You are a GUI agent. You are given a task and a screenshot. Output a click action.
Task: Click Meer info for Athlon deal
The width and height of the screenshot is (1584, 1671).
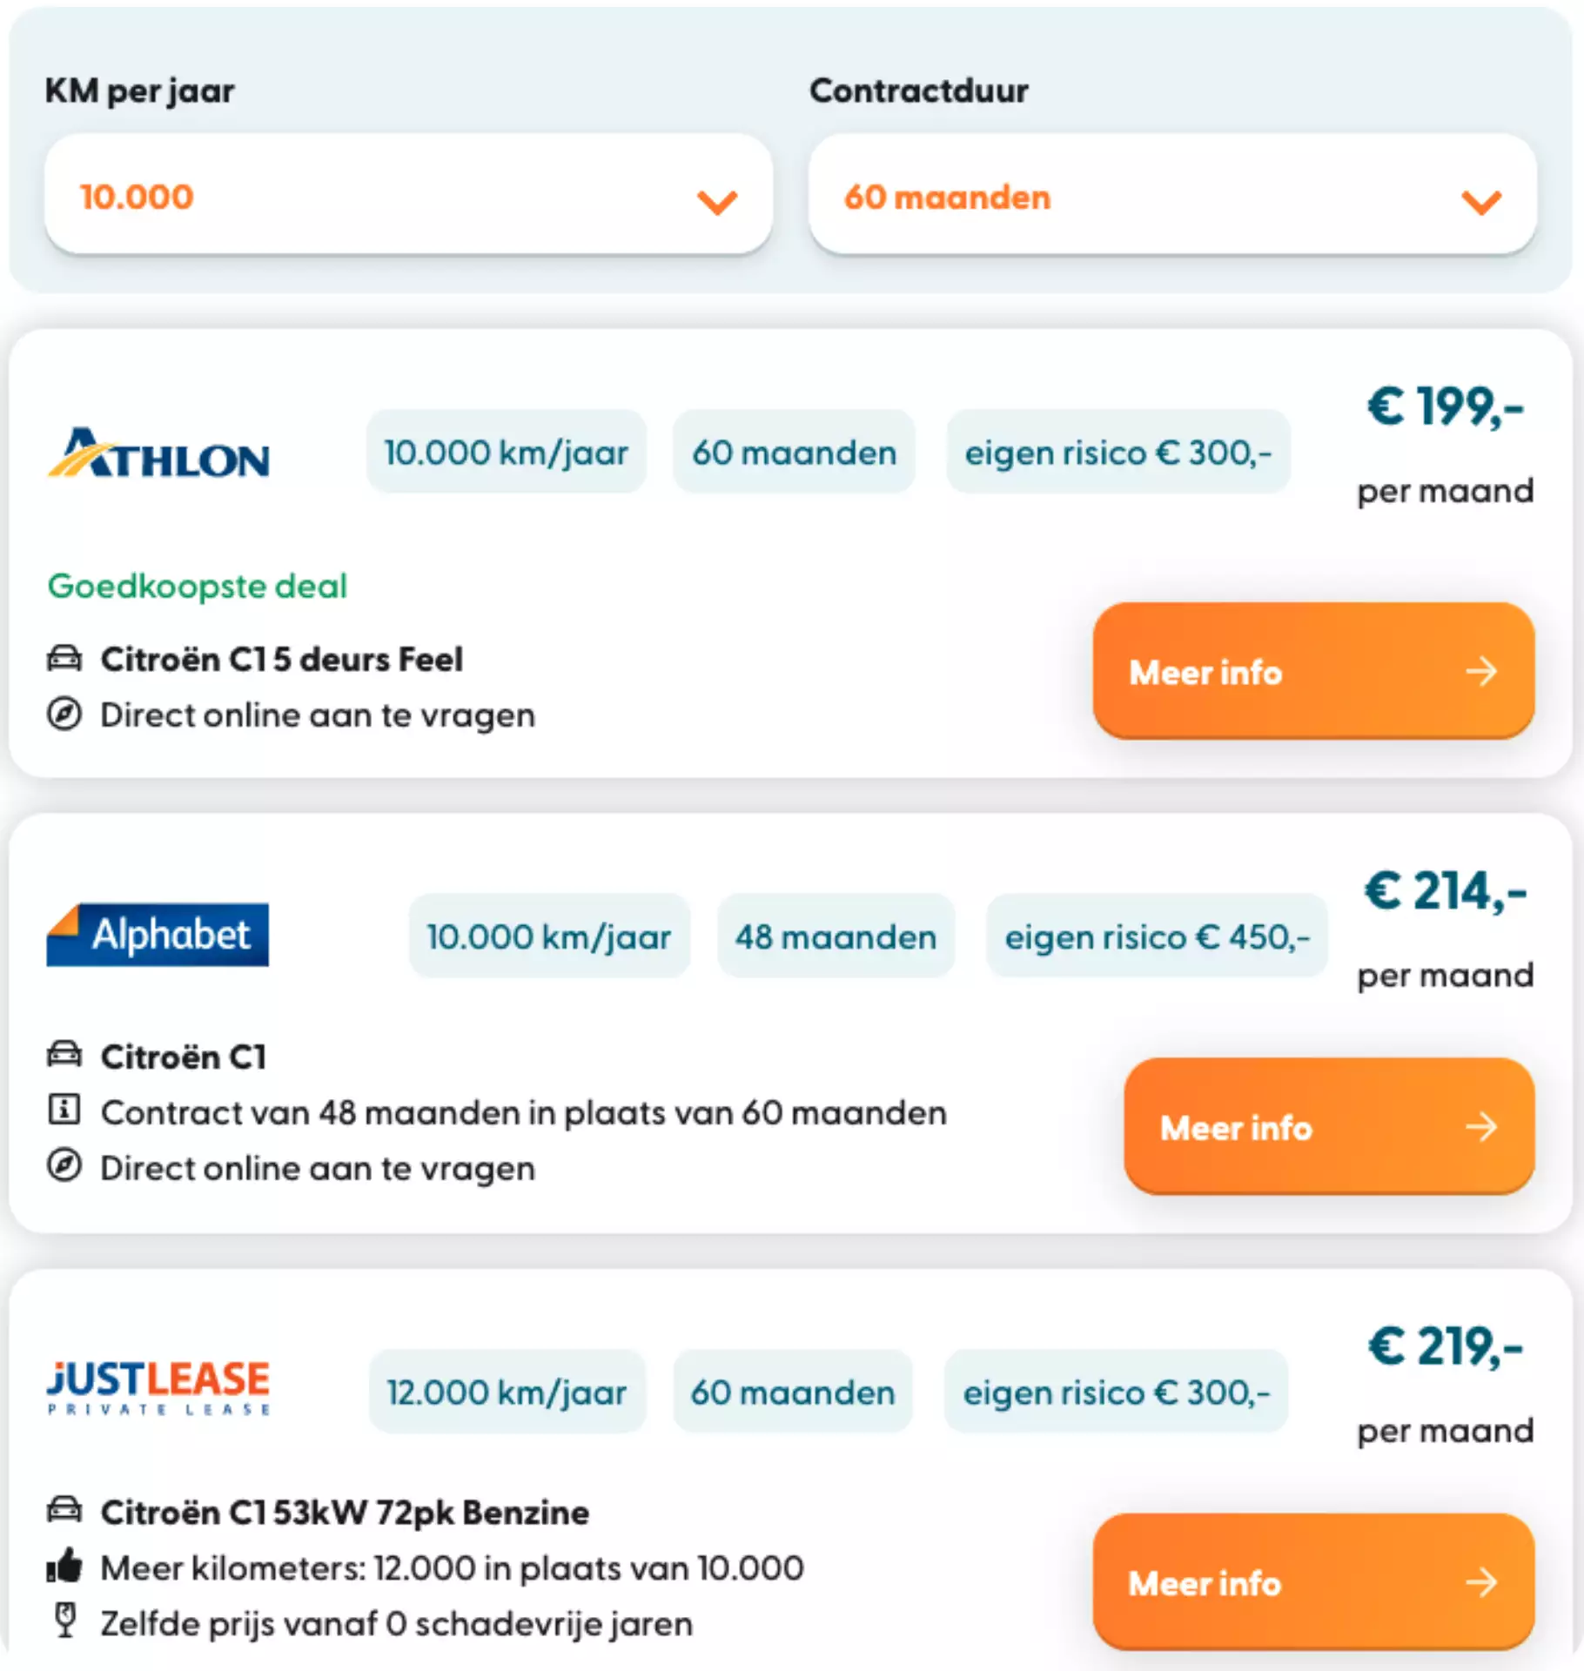pos(1313,671)
